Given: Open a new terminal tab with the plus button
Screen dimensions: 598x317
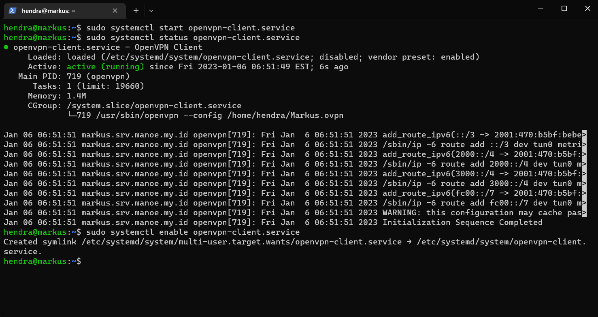Looking at the screenshot, I should pos(136,10).
